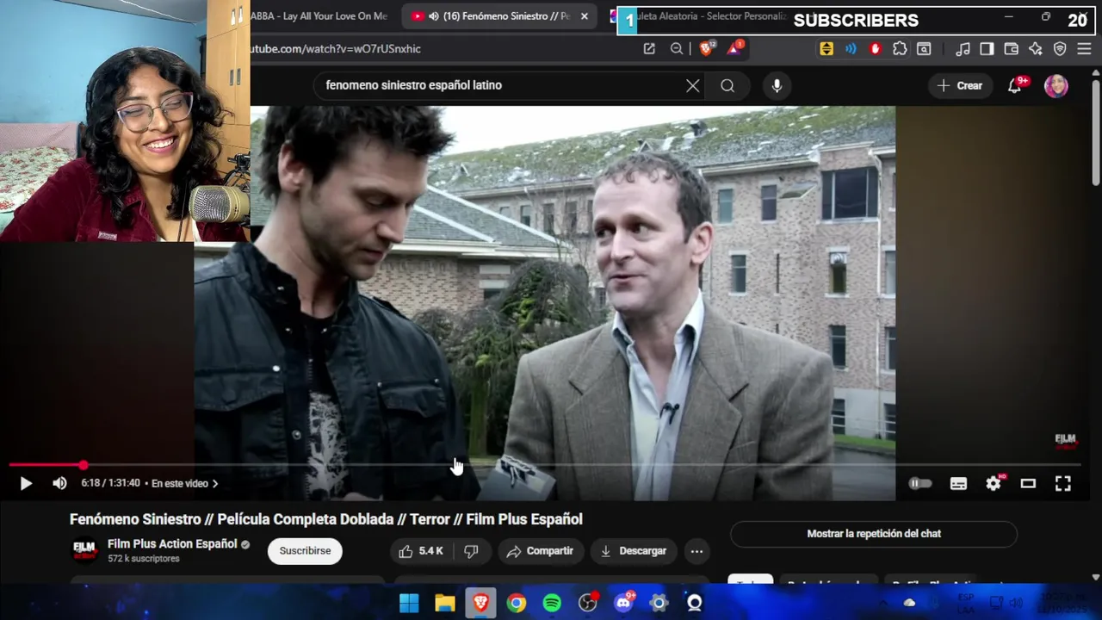The height and width of the screenshot is (620, 1102).
Task: Open the Crear create menu
Action: [960, 85]
